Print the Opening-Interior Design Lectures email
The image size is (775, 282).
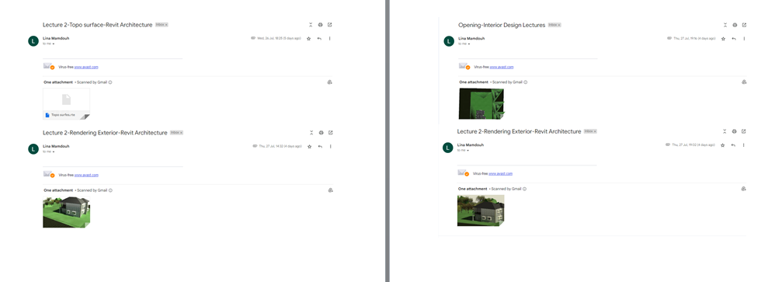[x=735, y=25]
